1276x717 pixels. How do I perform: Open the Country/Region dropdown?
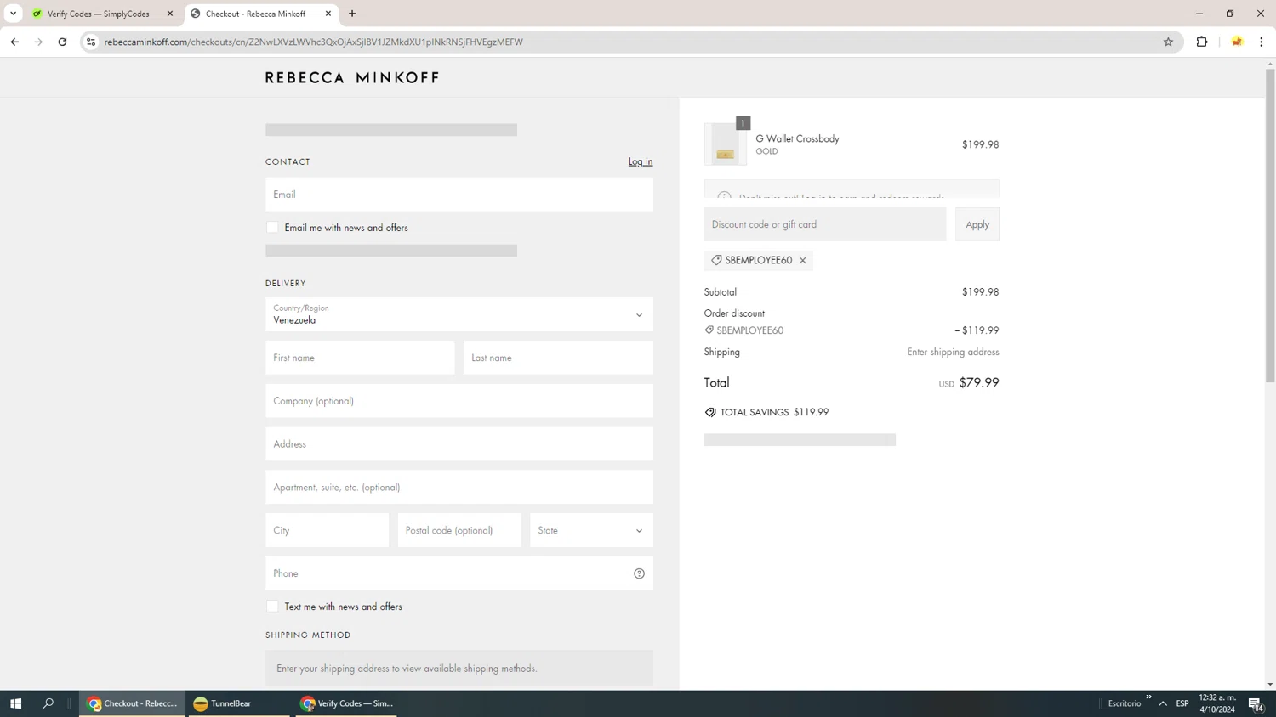pos(459,314)
